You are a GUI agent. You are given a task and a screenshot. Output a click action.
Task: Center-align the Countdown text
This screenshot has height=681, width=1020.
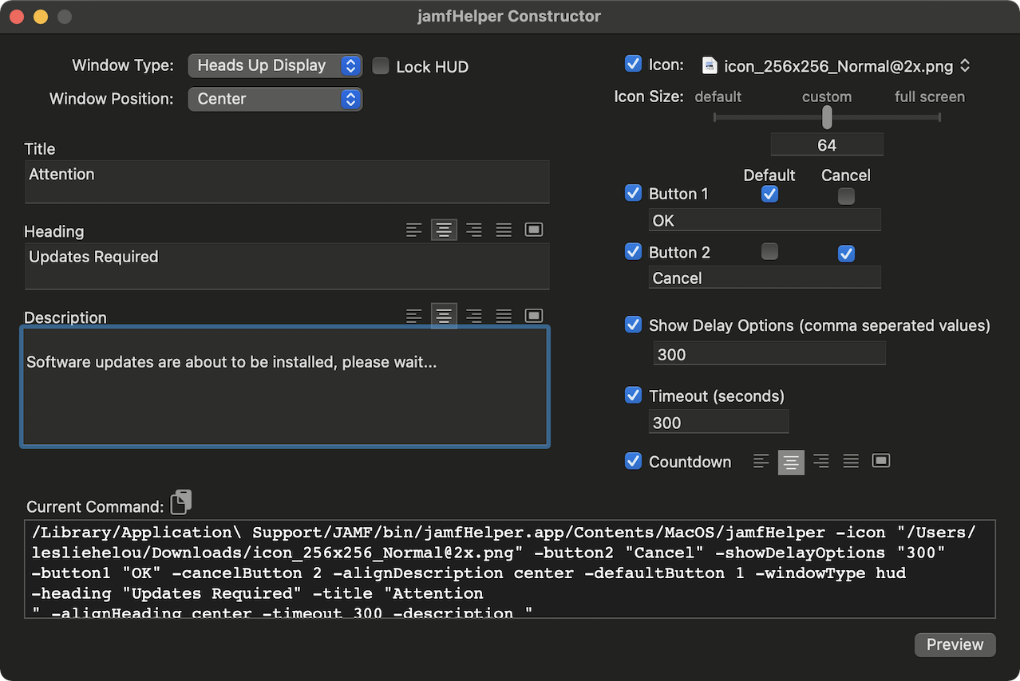pyautogui.click(x=791, y=462)
